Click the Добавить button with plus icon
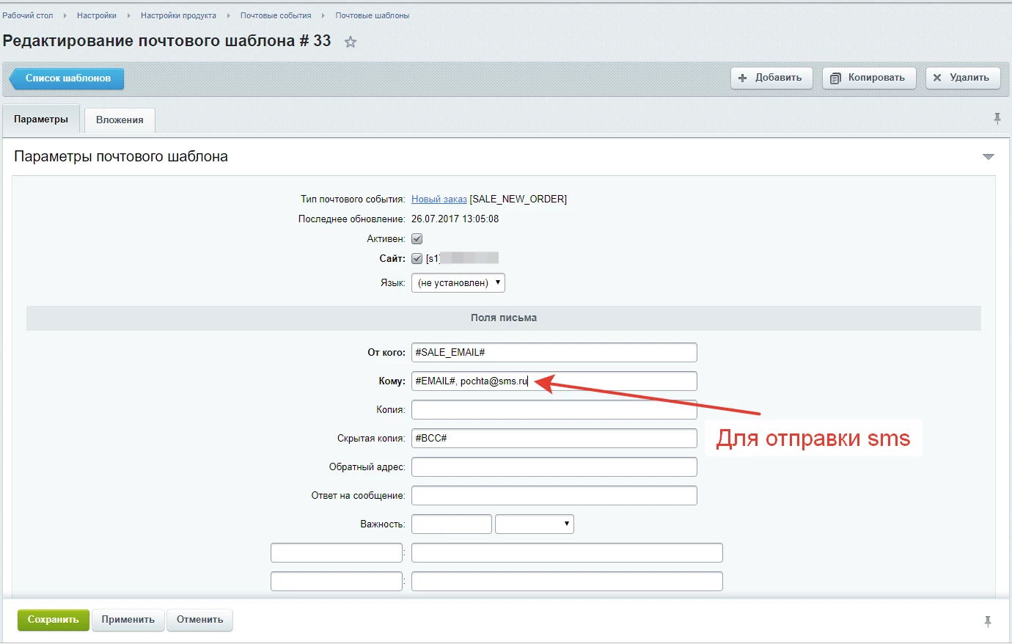 [771, 78]
